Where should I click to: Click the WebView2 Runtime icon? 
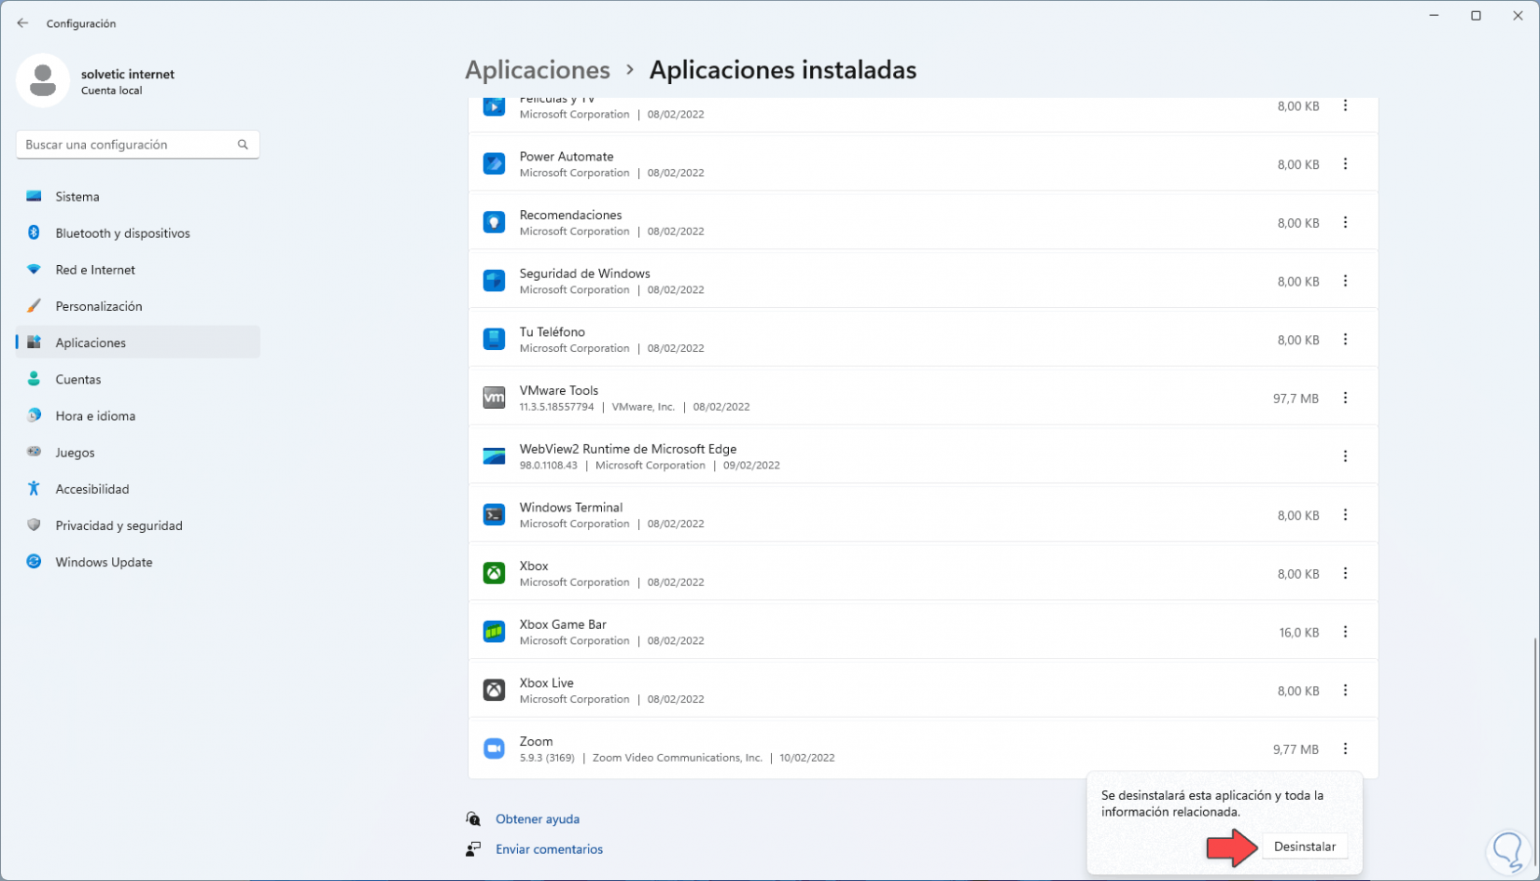pos(494,456)
